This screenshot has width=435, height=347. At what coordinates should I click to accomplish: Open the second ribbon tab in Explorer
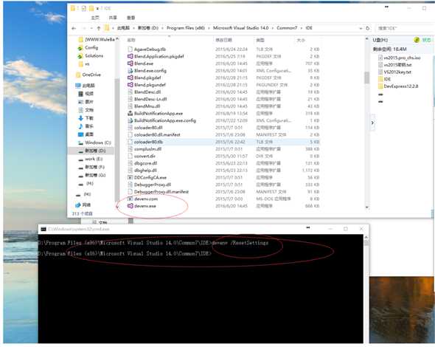113,18
